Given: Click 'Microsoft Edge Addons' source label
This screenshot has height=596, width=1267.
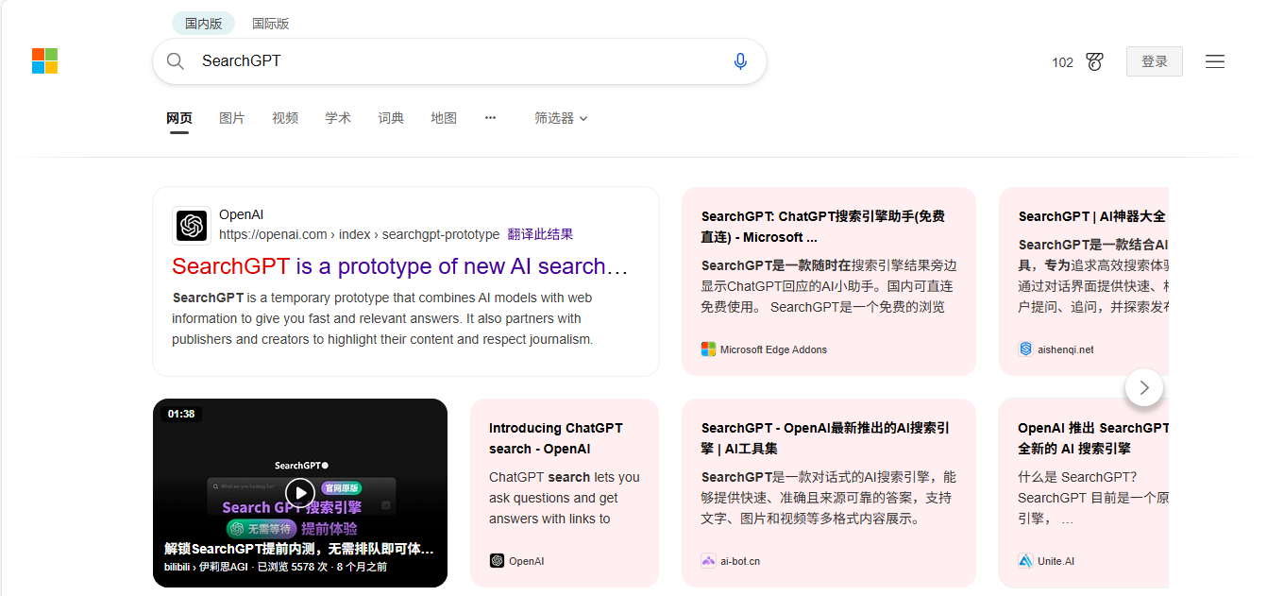Looking at the screenshot, I should tap(773, 349).
